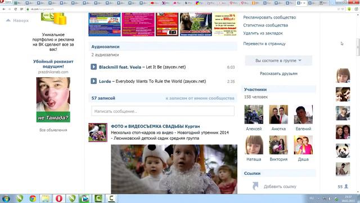Open the pink flyer photo thumbnail
Screen dimensions: 360x203
point(138,24)
